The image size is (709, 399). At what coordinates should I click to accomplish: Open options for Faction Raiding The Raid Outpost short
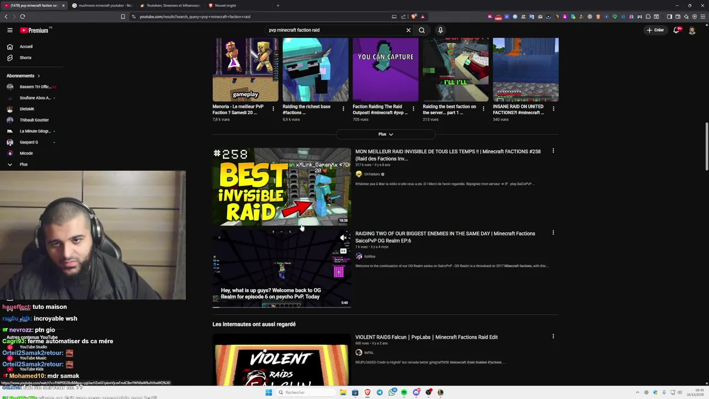pos(413,109)
